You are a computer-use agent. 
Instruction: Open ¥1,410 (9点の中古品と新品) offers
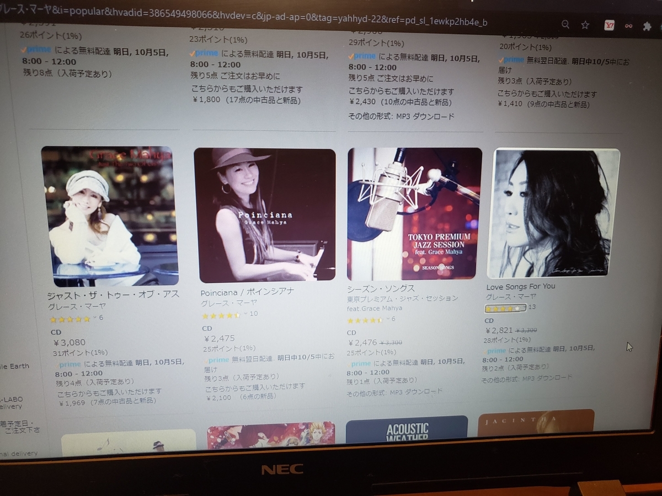[544, 103]
